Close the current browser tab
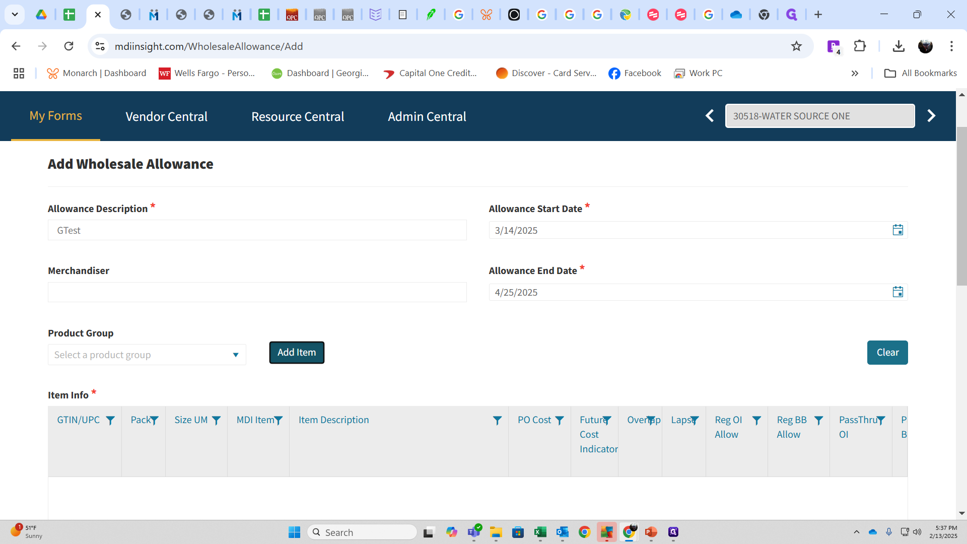The image size is (967, 544). [98, 15]
